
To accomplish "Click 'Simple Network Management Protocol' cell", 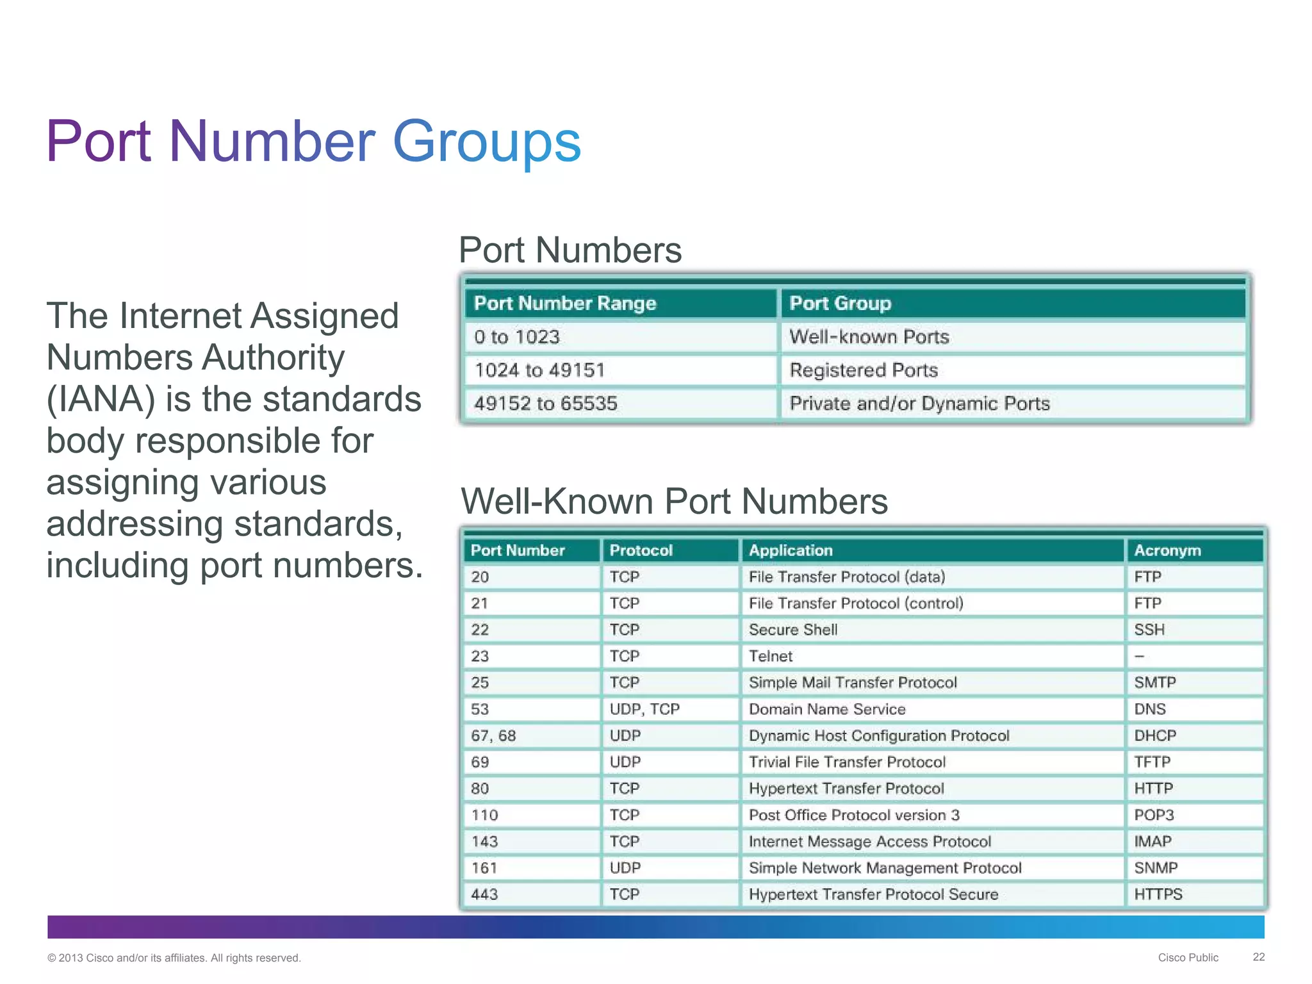I will pos(933,868).
